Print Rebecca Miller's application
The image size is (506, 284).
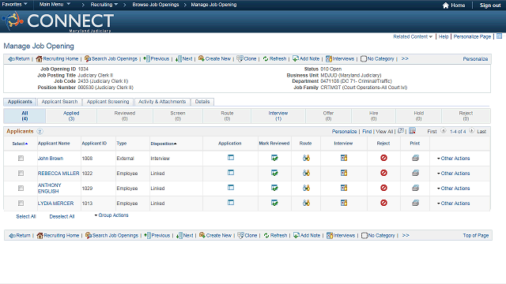click(415, 173)
